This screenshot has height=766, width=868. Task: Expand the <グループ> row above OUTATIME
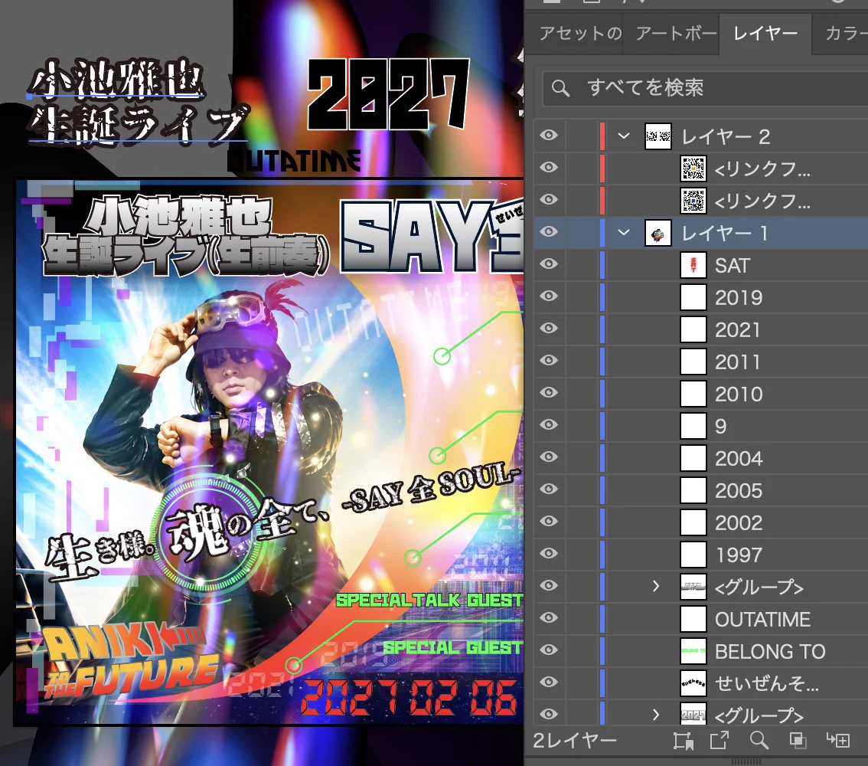point(656,586)
